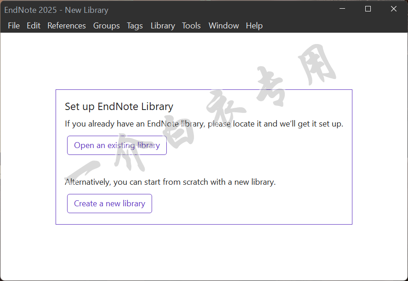Maximize the EndNote 2025 window
The image size is (408, 281).
coord(368,9)
